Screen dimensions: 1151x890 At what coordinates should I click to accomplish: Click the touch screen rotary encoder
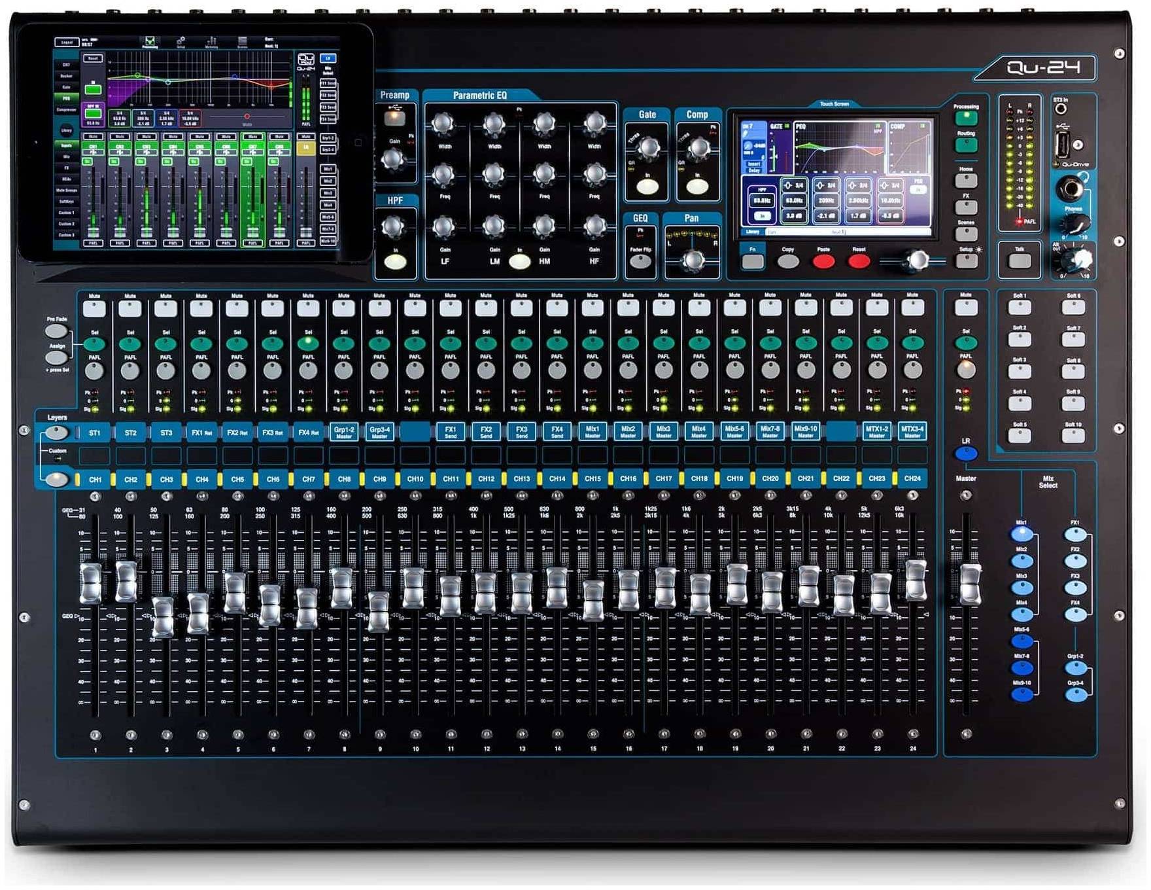coord(918,260)
